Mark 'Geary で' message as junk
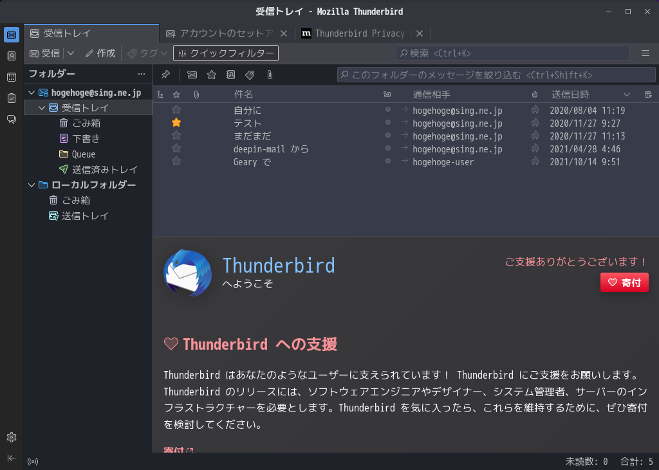This screenshot has height=470, width=659. tap(535, 161)
